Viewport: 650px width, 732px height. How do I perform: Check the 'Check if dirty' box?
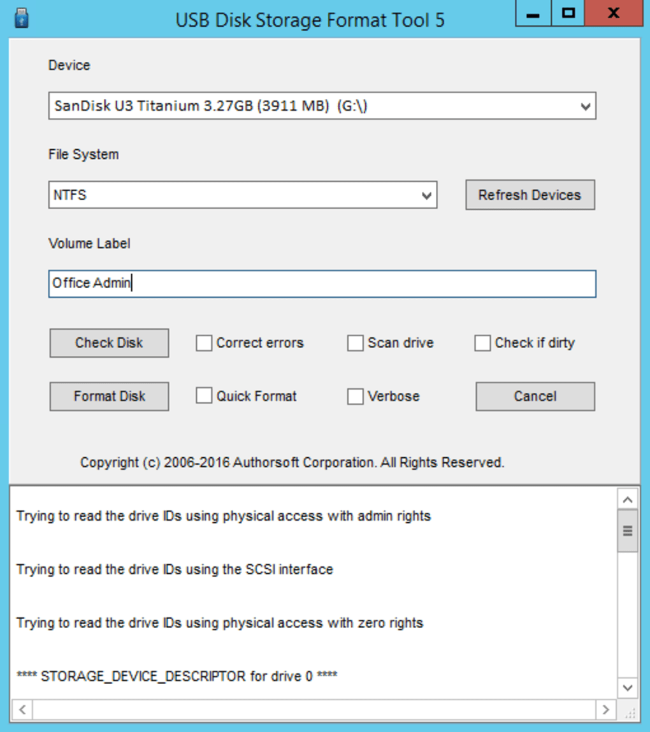(482, 343)
